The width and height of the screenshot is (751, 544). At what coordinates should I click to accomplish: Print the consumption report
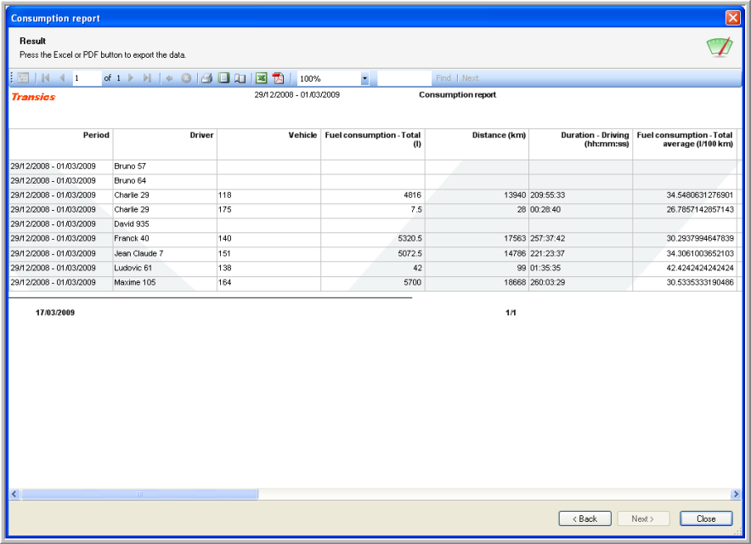(206, 78)
